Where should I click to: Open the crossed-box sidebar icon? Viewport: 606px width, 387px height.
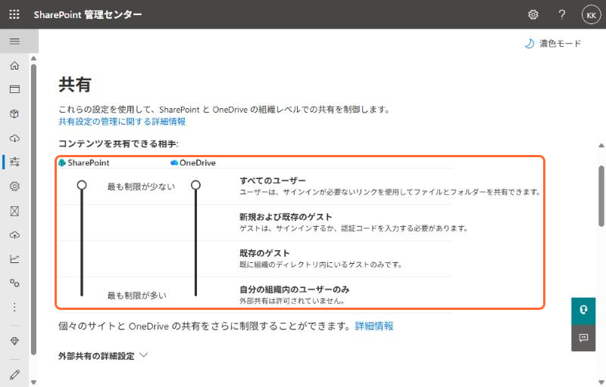click(x=14, y=211)
